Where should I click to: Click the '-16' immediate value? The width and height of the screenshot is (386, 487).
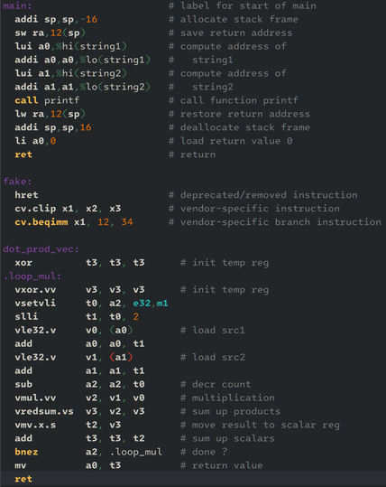88,19
